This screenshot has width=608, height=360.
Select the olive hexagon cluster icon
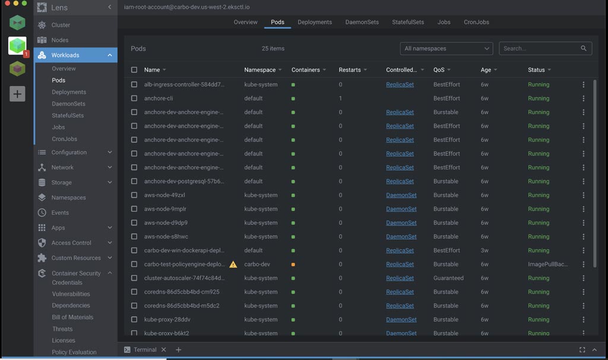pyautogui.click(x=17, y=69)
